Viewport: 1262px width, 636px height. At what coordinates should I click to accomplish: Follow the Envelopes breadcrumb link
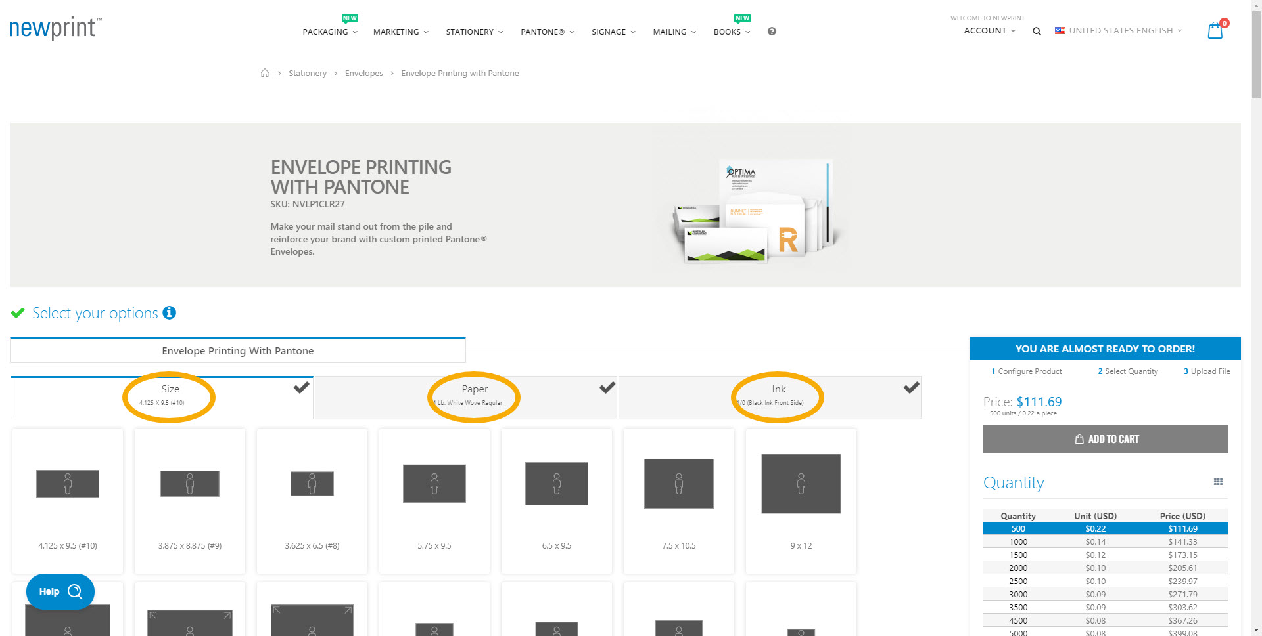coord(364,73)
